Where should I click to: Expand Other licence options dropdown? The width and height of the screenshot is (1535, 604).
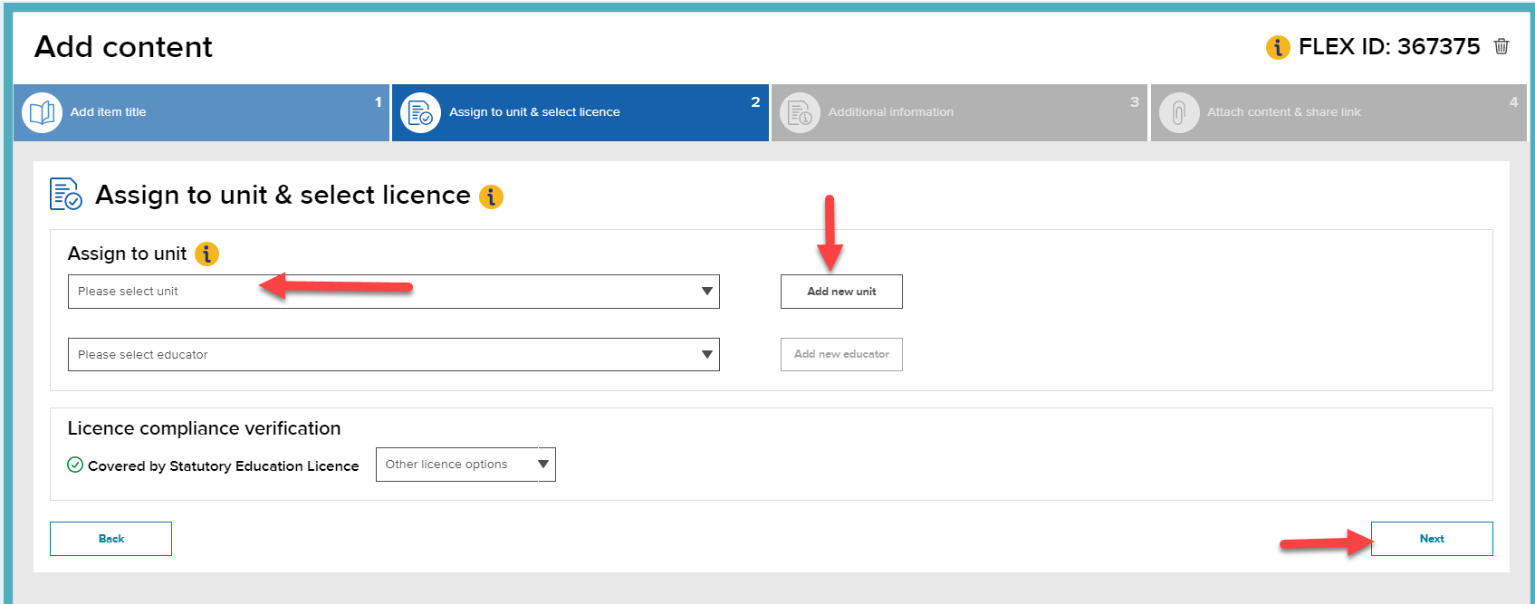coord(465,465)
